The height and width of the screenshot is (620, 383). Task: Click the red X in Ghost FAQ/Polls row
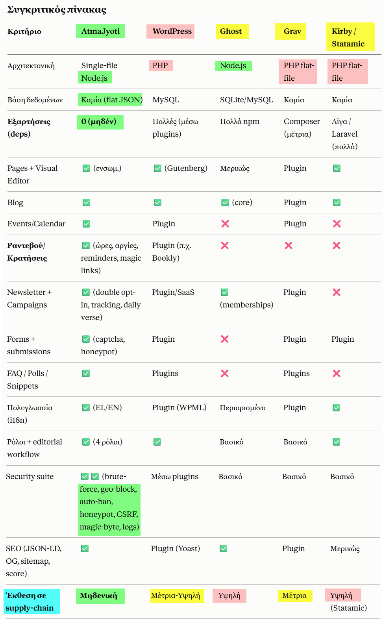[225, 373]
